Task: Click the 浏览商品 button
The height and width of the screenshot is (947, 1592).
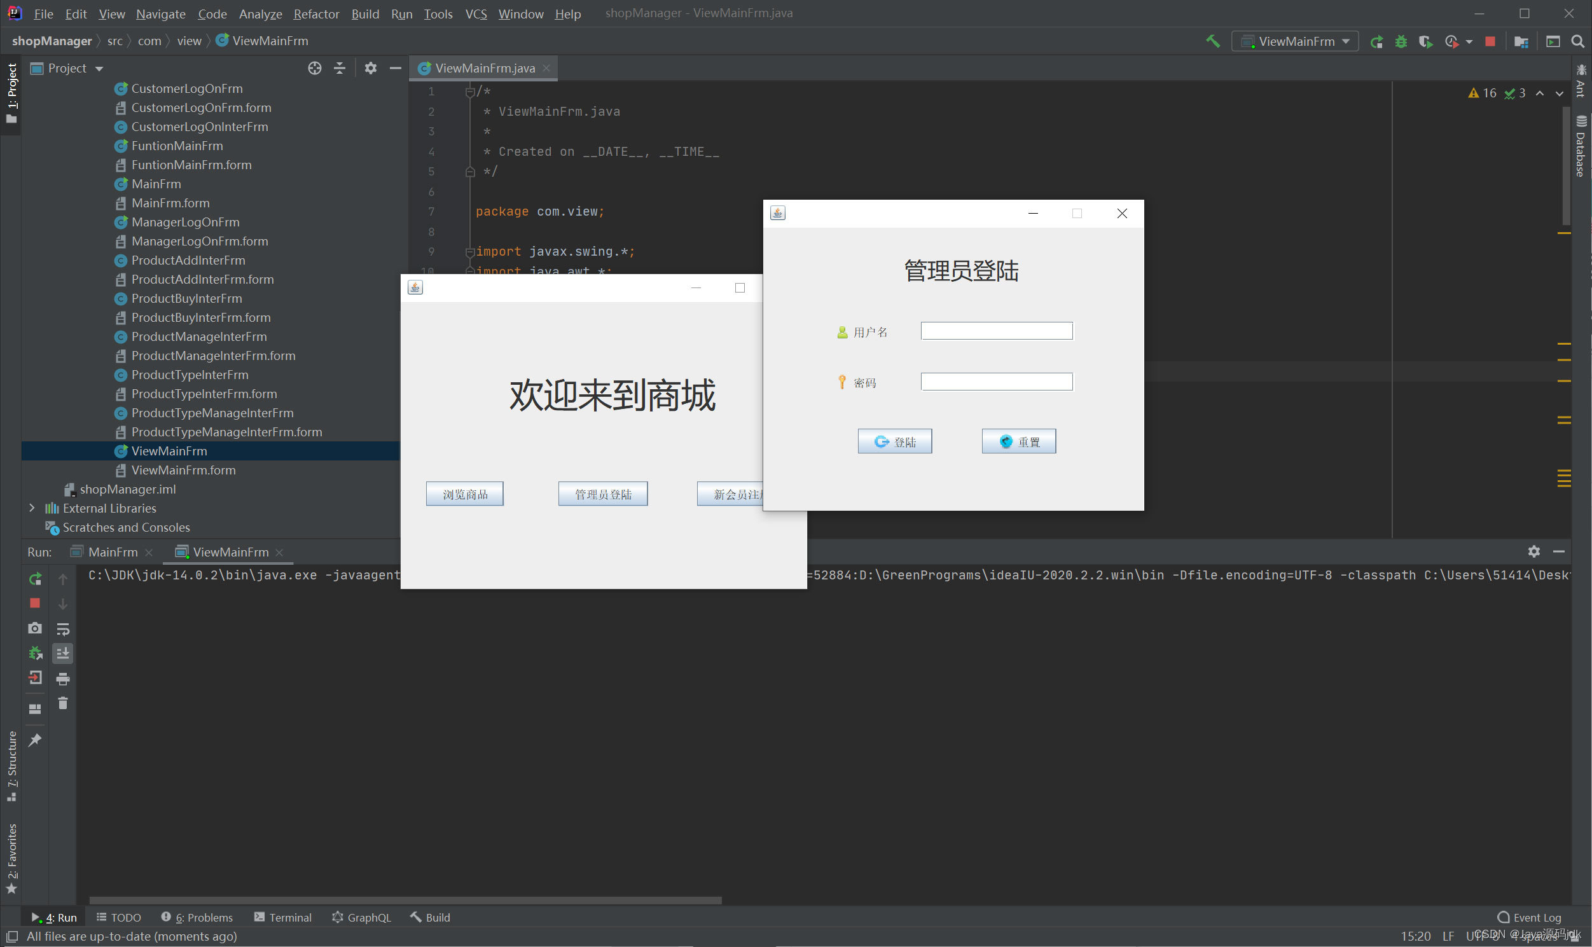Action: pyautogui.click(x=464, y=494)
